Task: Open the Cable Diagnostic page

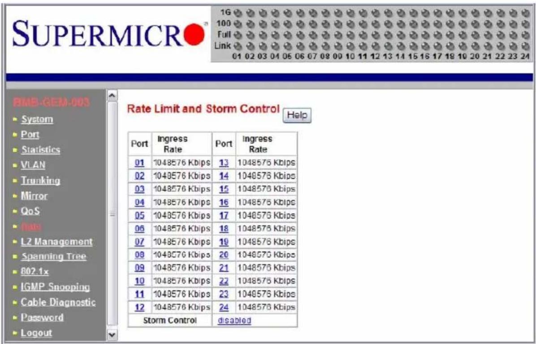Action: click(x=58, y=302)
